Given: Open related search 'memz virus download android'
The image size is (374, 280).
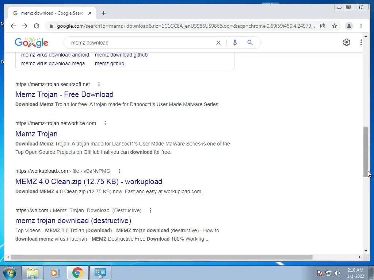Looking at the screenshot, I should (x=55, y=55).
